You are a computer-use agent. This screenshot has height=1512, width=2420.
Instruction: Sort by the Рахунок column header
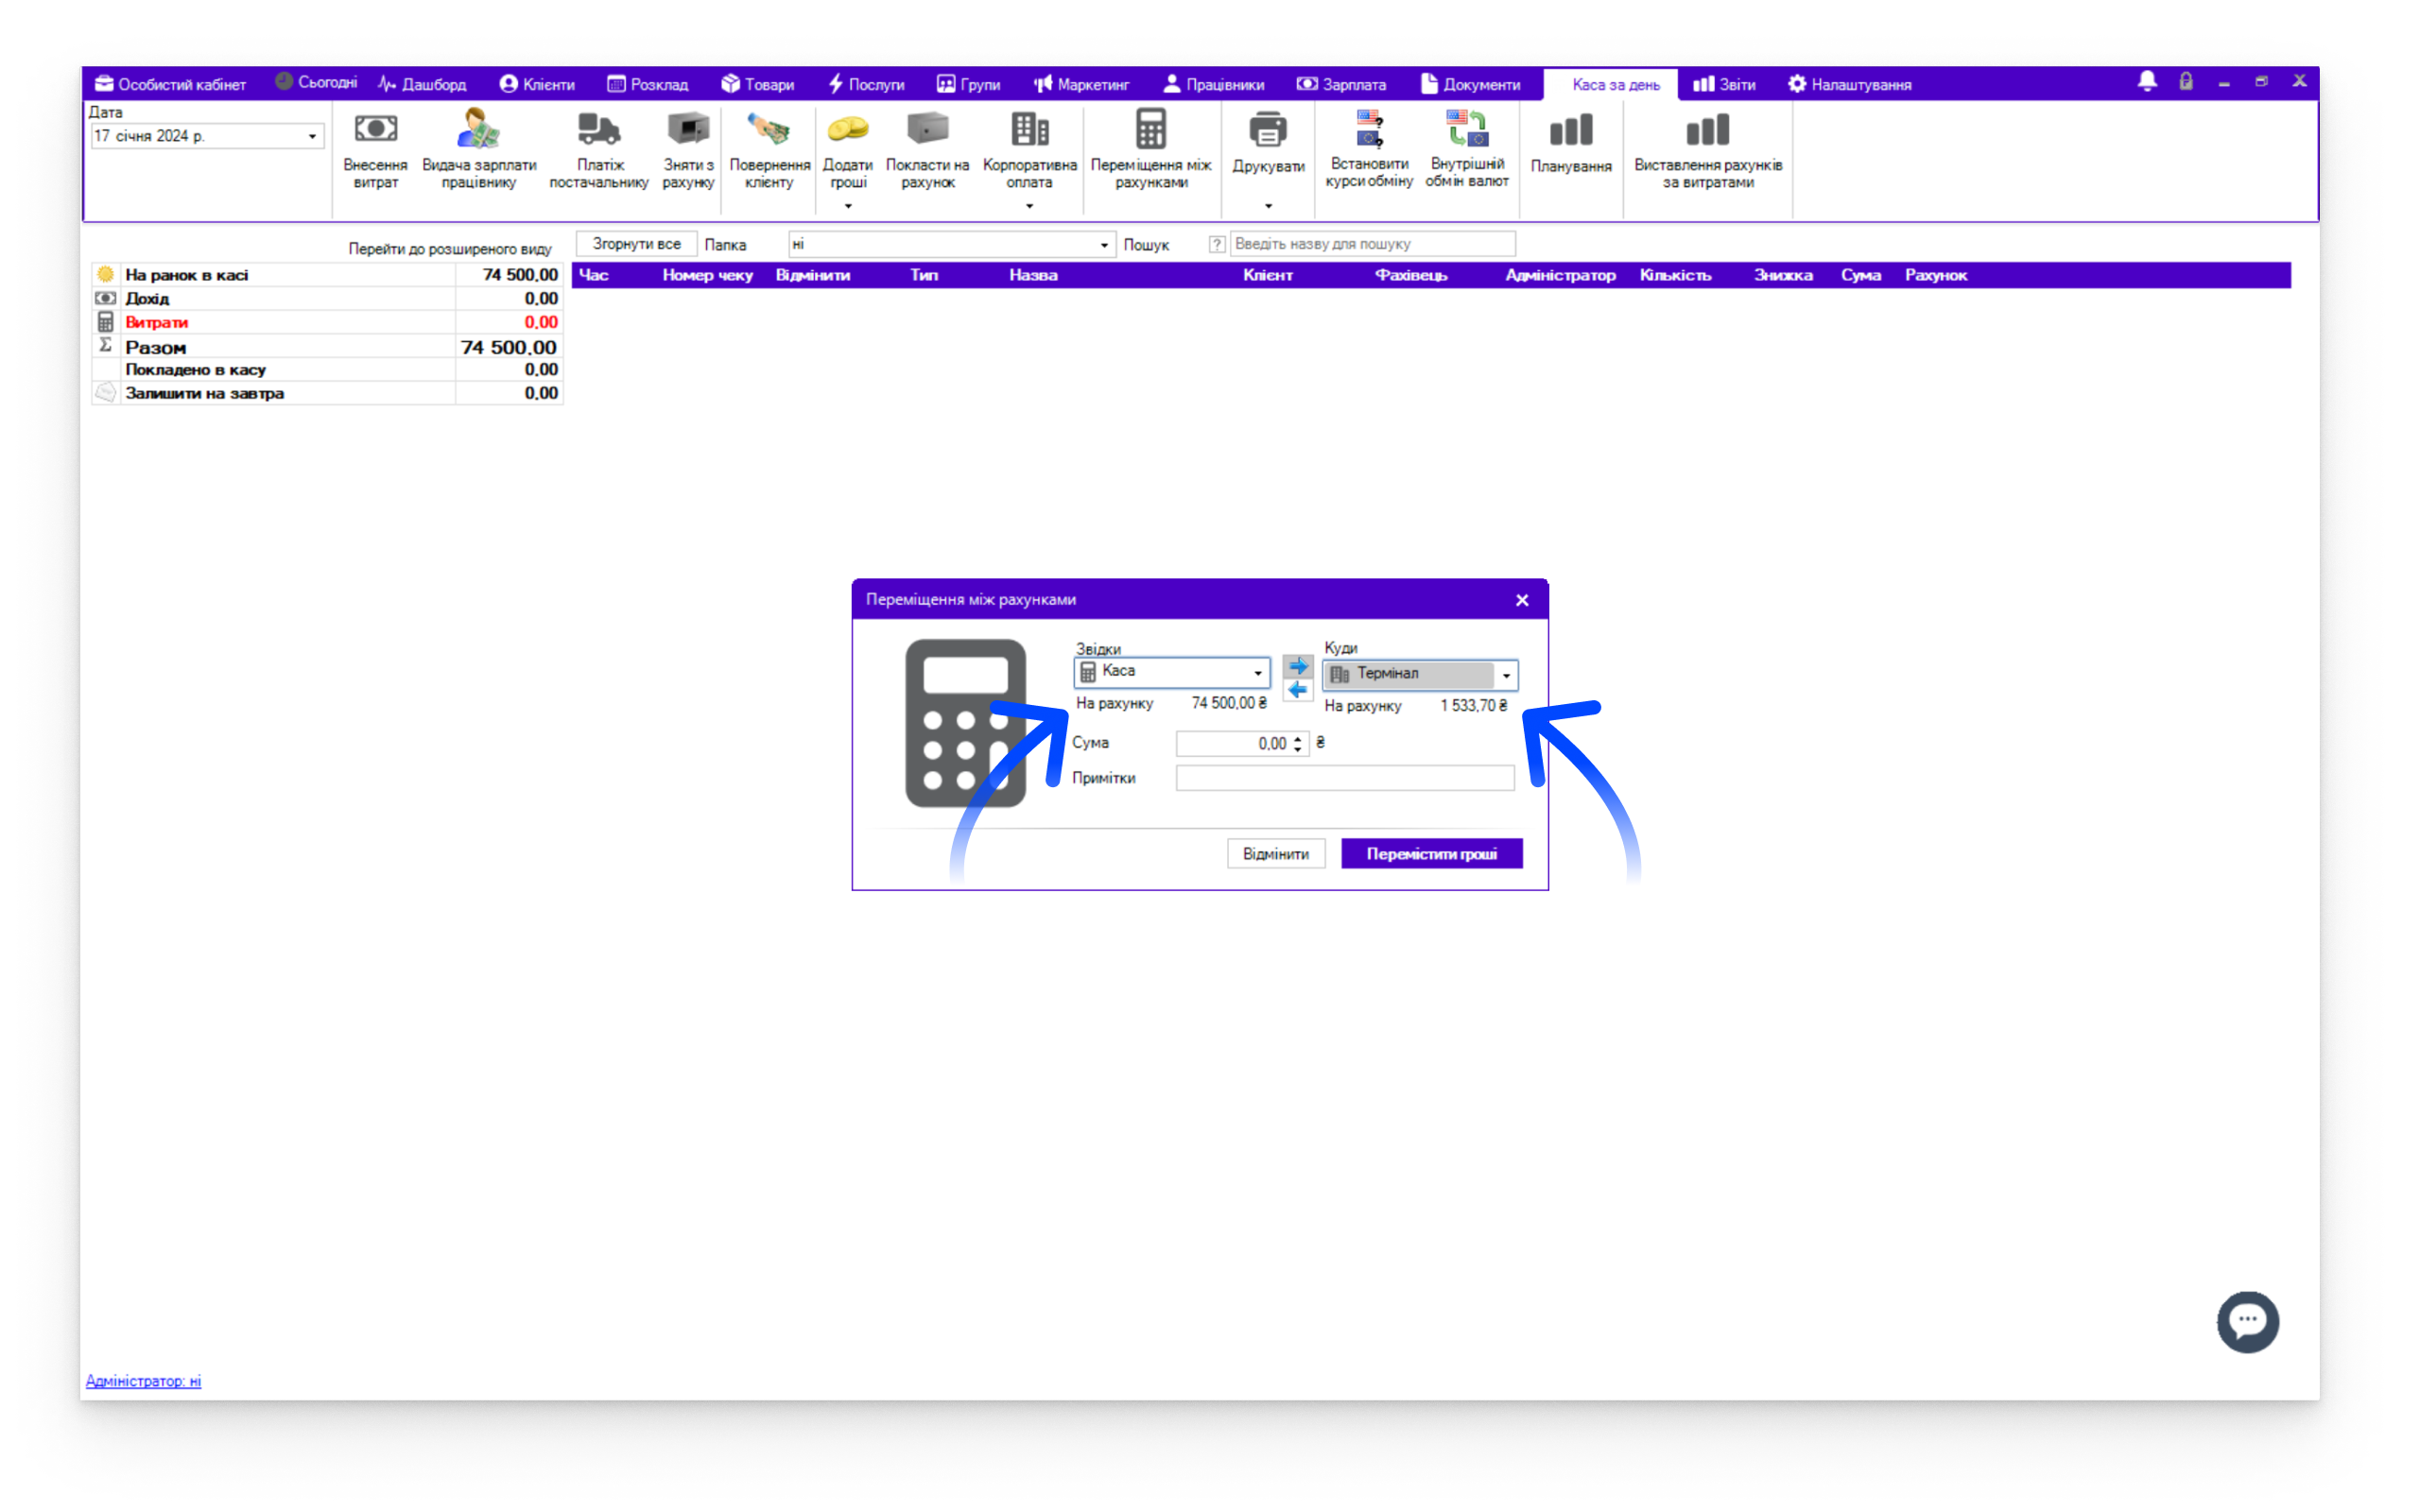[x=1935, y=275]
